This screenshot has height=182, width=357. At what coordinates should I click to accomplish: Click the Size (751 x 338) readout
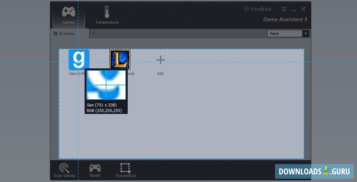(102, 105)
